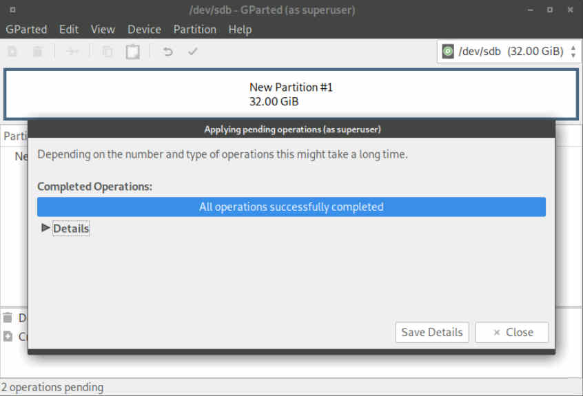Click the '32.00 GiB' partition size text
583x396 pixels.
(x=274, y=102)
